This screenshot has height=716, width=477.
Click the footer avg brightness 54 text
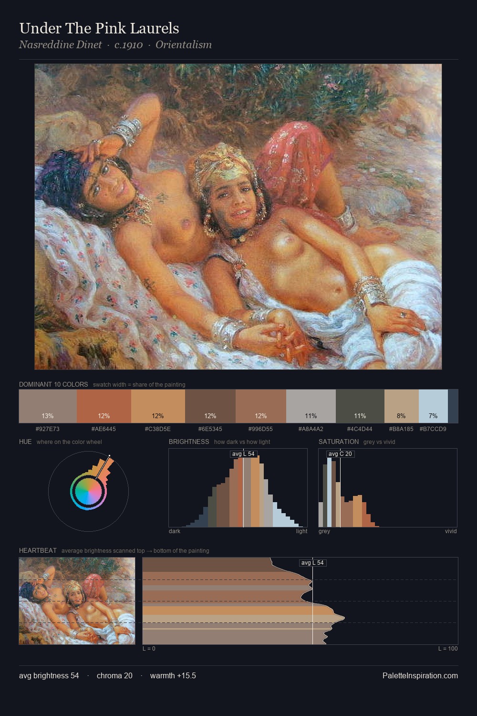[49, 675]
